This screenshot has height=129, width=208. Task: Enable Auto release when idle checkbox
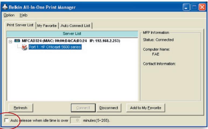pos(6,120)
